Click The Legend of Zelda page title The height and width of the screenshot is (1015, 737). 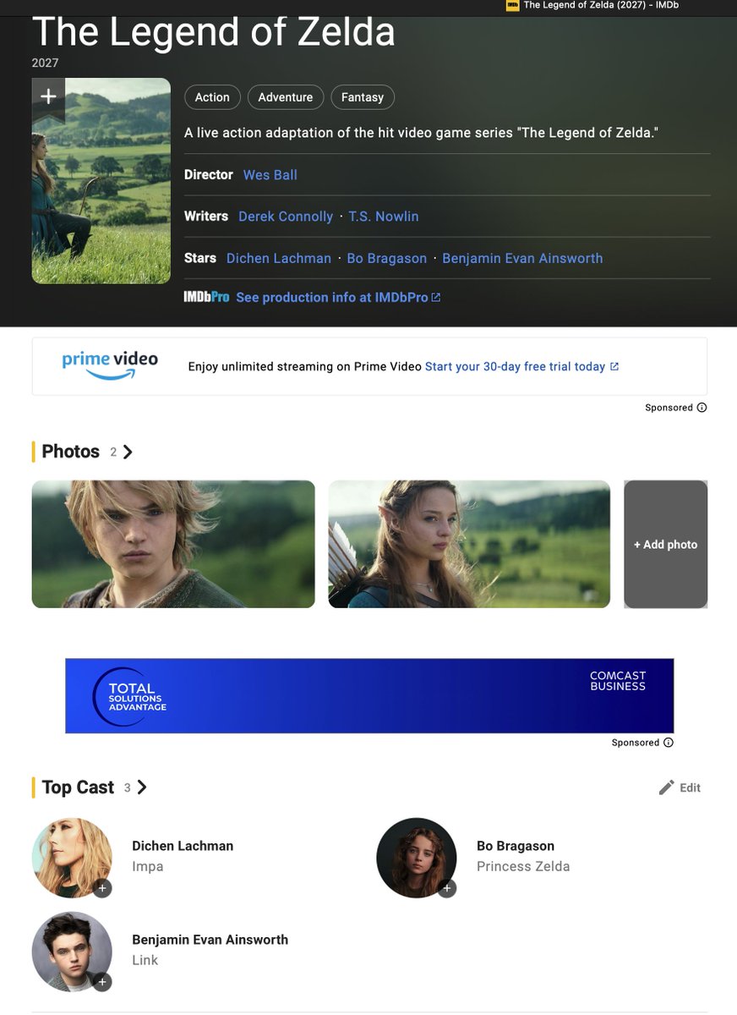(214, 32)
